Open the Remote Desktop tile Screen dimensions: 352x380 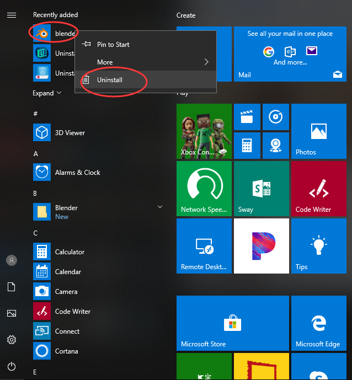204,246
